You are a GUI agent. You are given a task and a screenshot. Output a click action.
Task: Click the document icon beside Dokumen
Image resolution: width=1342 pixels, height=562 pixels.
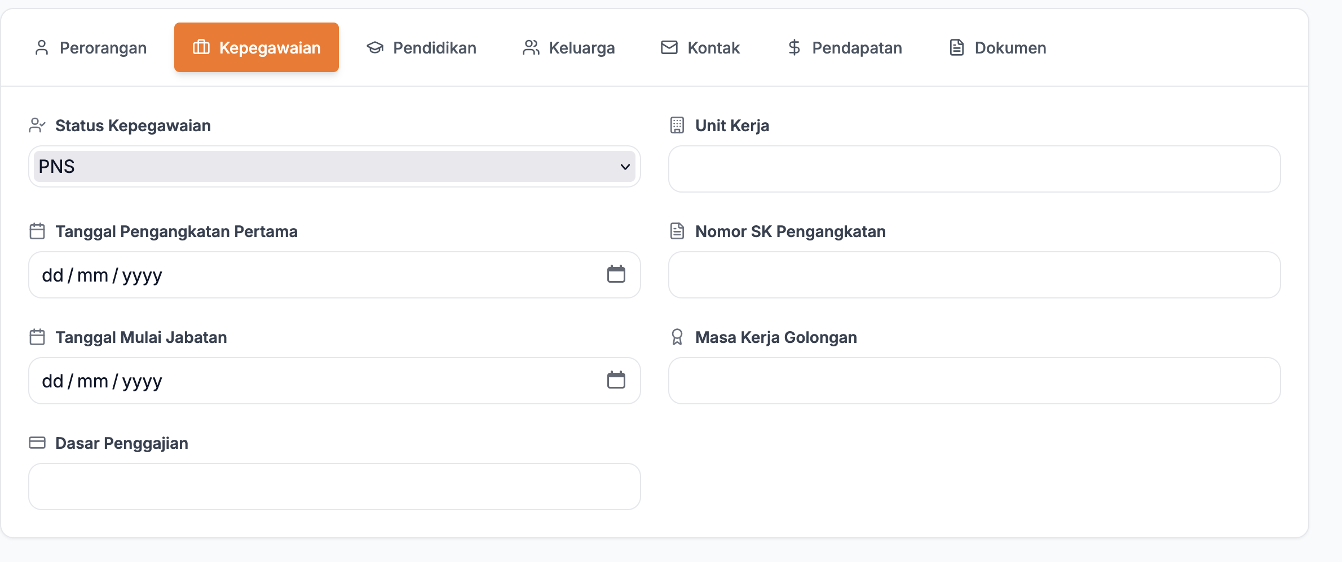[x=955, y=47]
